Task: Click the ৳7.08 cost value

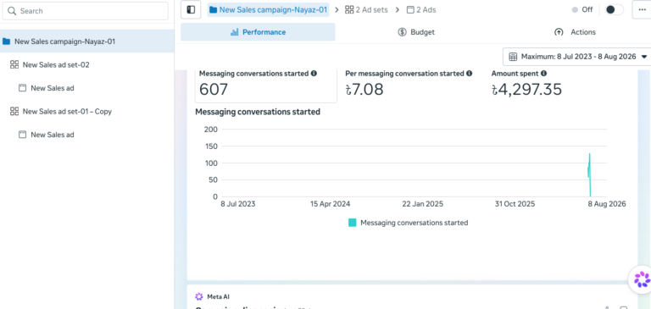Action: pyautogui.click(x=364, y=89)
